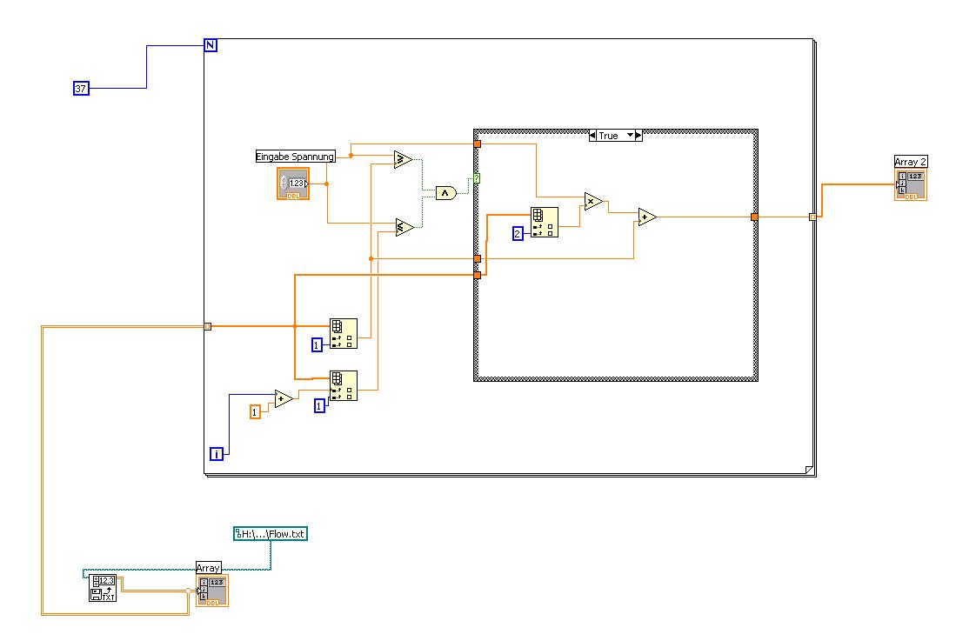Viewport: 956px width, 641px height.
Task: Select the greater-or-equal comparison node
Action: [403, 160]
